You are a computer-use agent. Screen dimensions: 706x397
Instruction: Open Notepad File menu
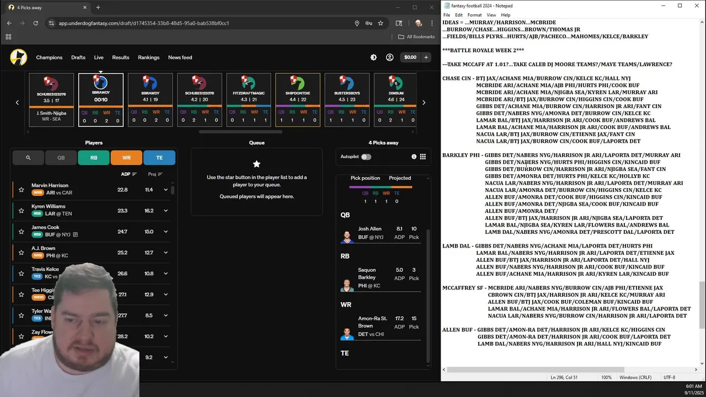[x=447, y=15]
